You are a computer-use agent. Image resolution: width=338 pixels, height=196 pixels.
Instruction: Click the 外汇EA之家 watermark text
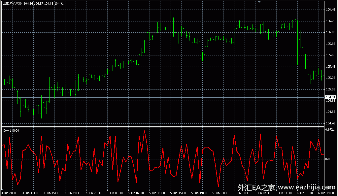[x=256, y=188]
